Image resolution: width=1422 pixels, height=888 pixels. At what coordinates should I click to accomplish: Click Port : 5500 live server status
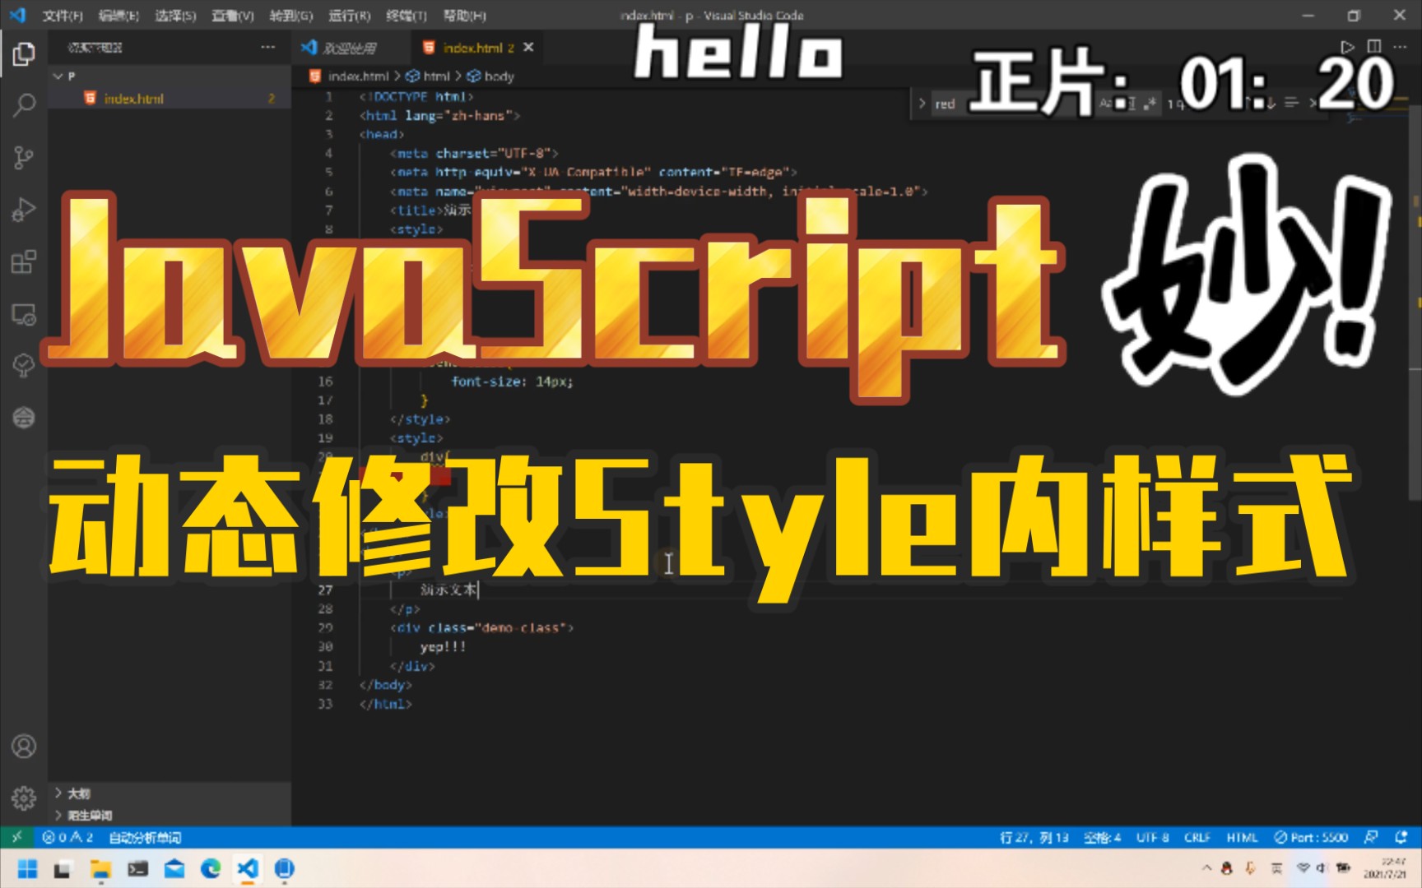[1312, 837]
